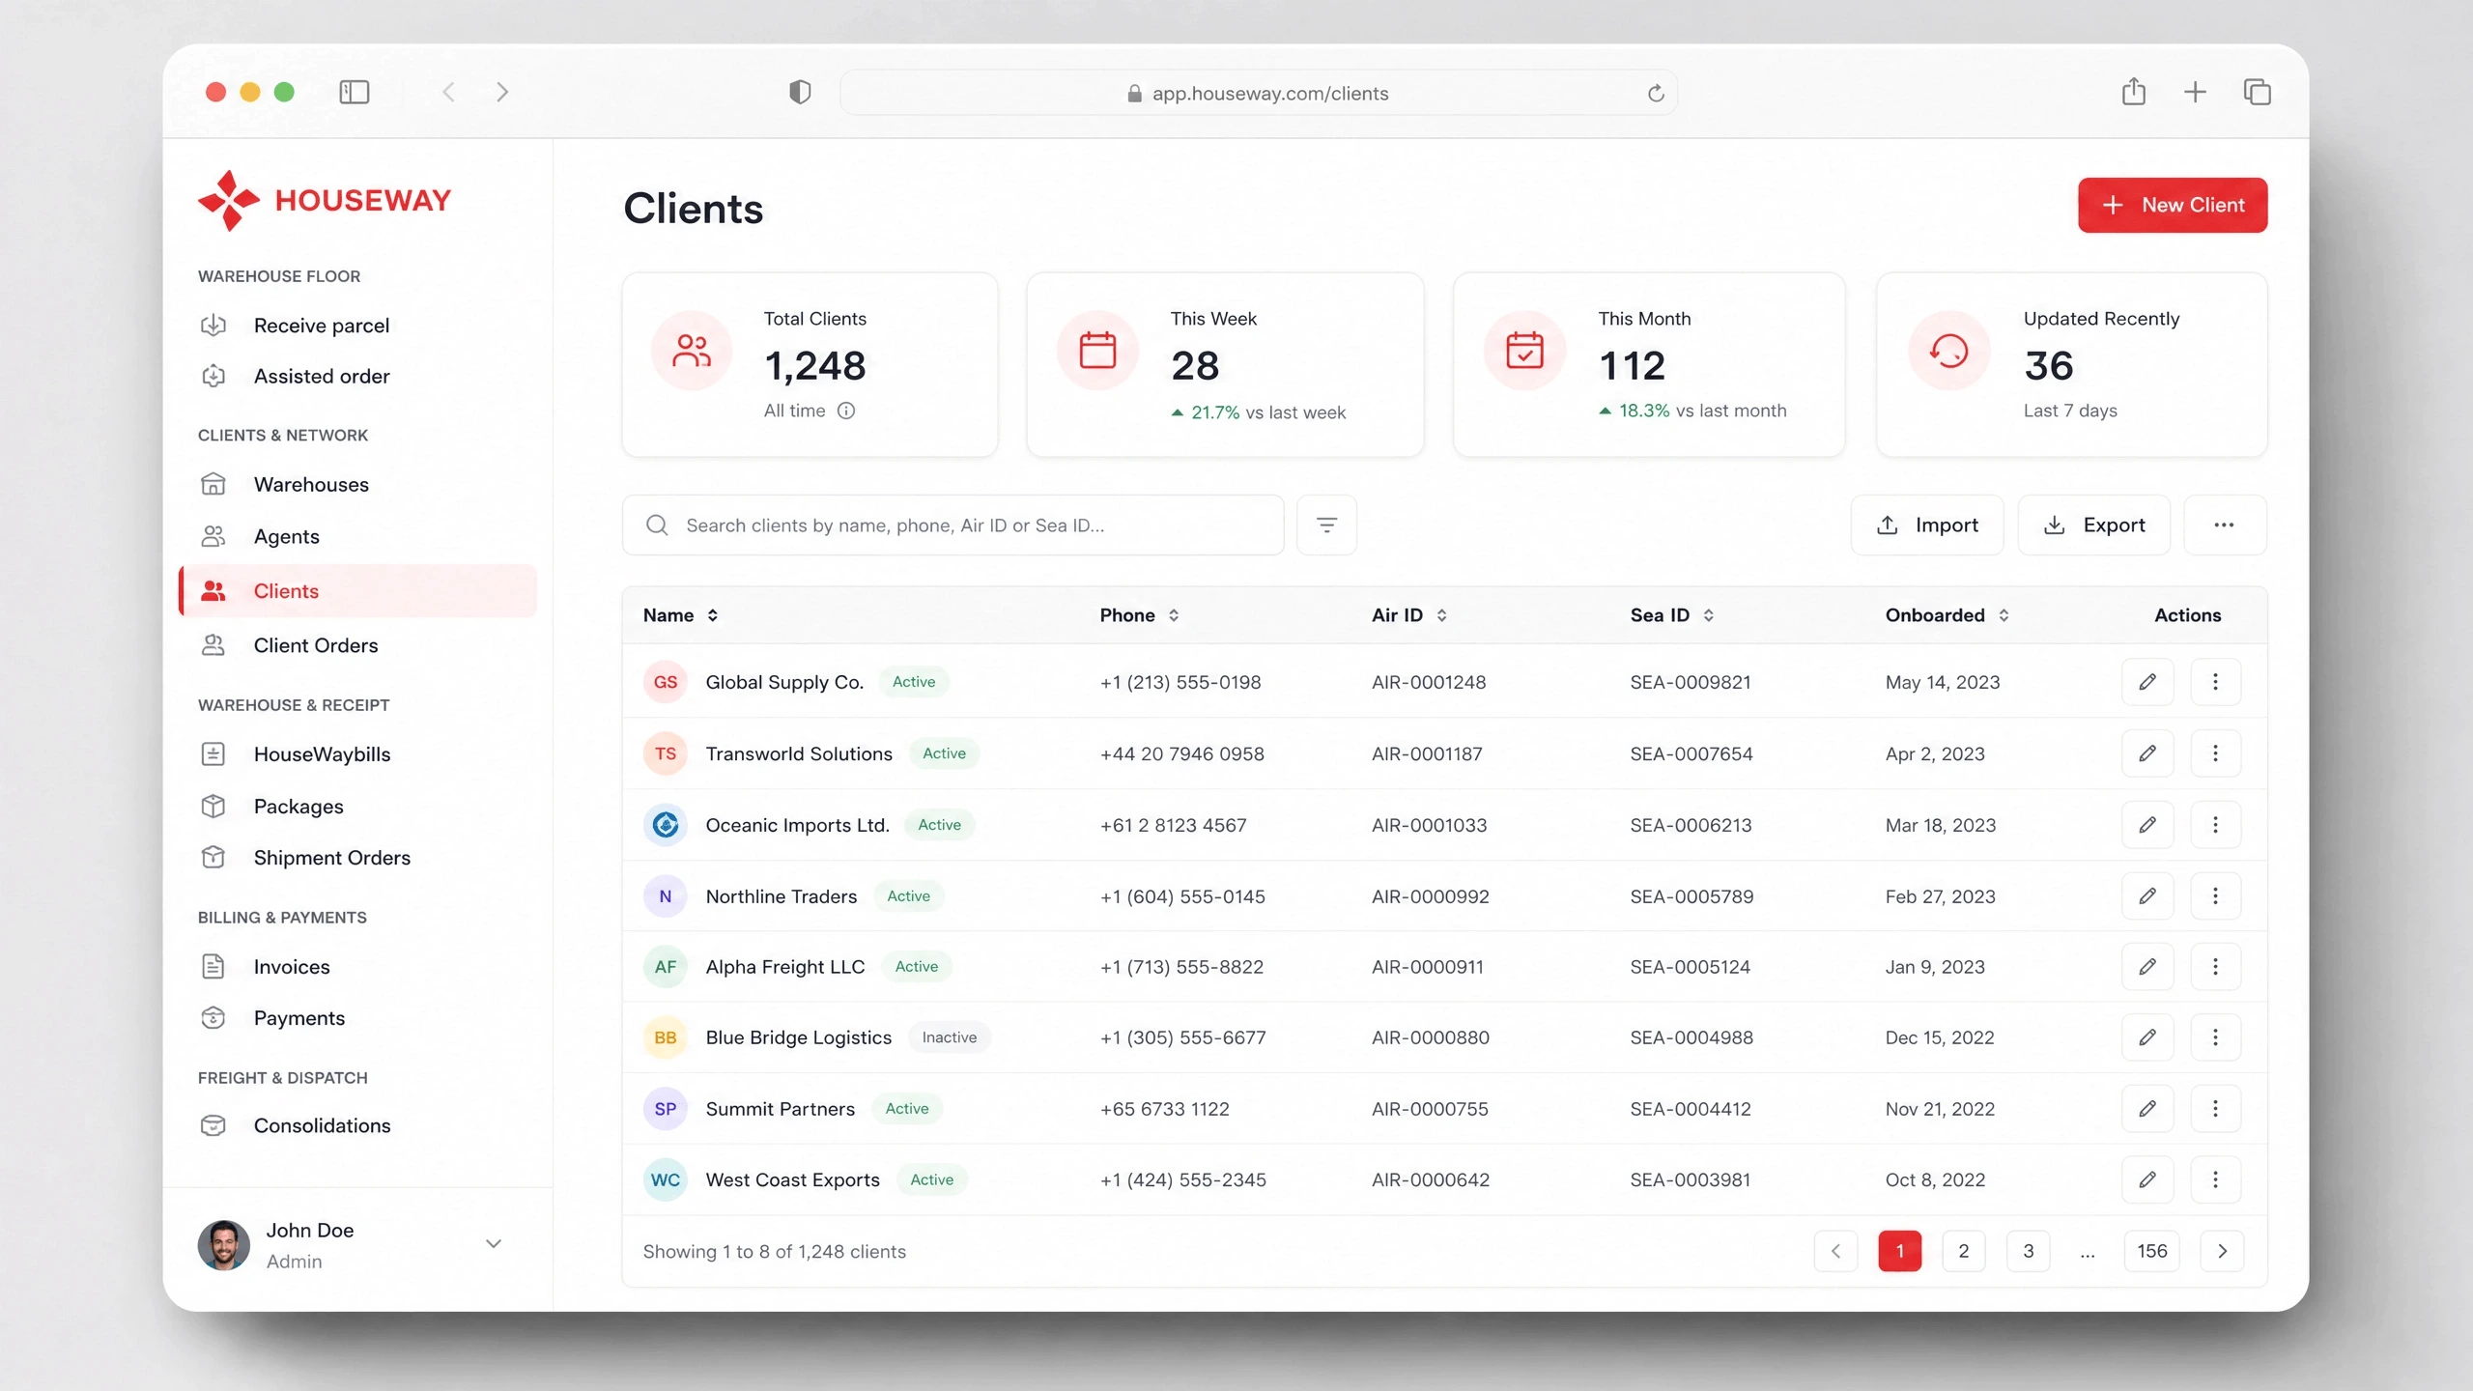The image size is (2473, 1391).
Task: Open Global Supply Co. row actions menu
Action: coord(2215,682)
